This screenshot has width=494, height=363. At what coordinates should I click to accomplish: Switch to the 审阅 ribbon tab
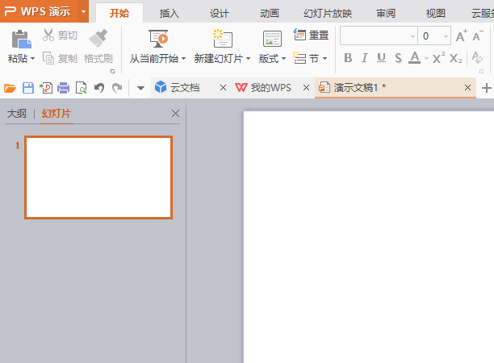[386, 14]
